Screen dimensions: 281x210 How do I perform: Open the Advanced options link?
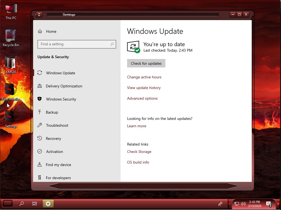[142, 98]
